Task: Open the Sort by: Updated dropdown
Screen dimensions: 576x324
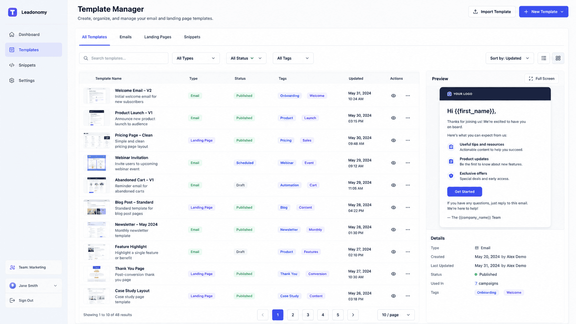Action: point(510,58)
